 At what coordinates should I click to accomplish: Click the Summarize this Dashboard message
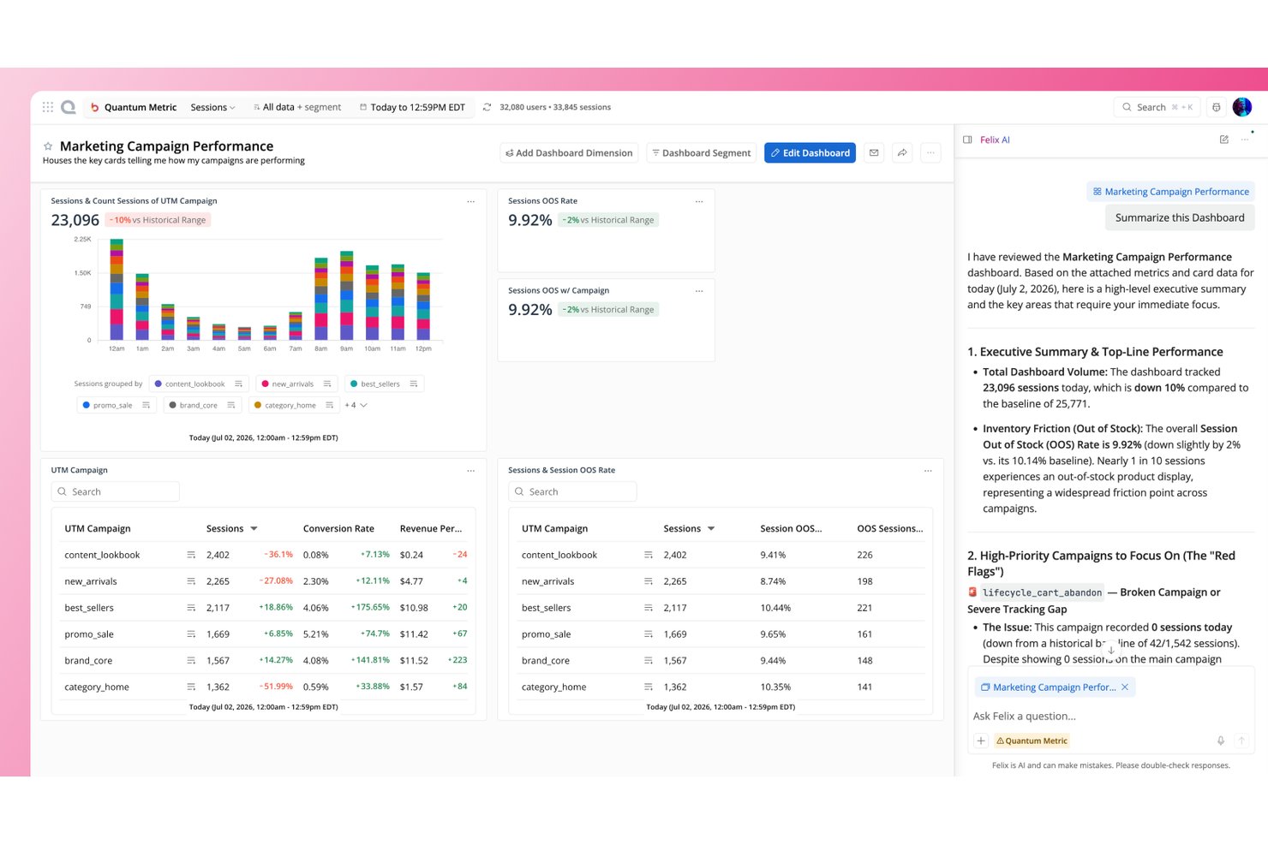1180,217
